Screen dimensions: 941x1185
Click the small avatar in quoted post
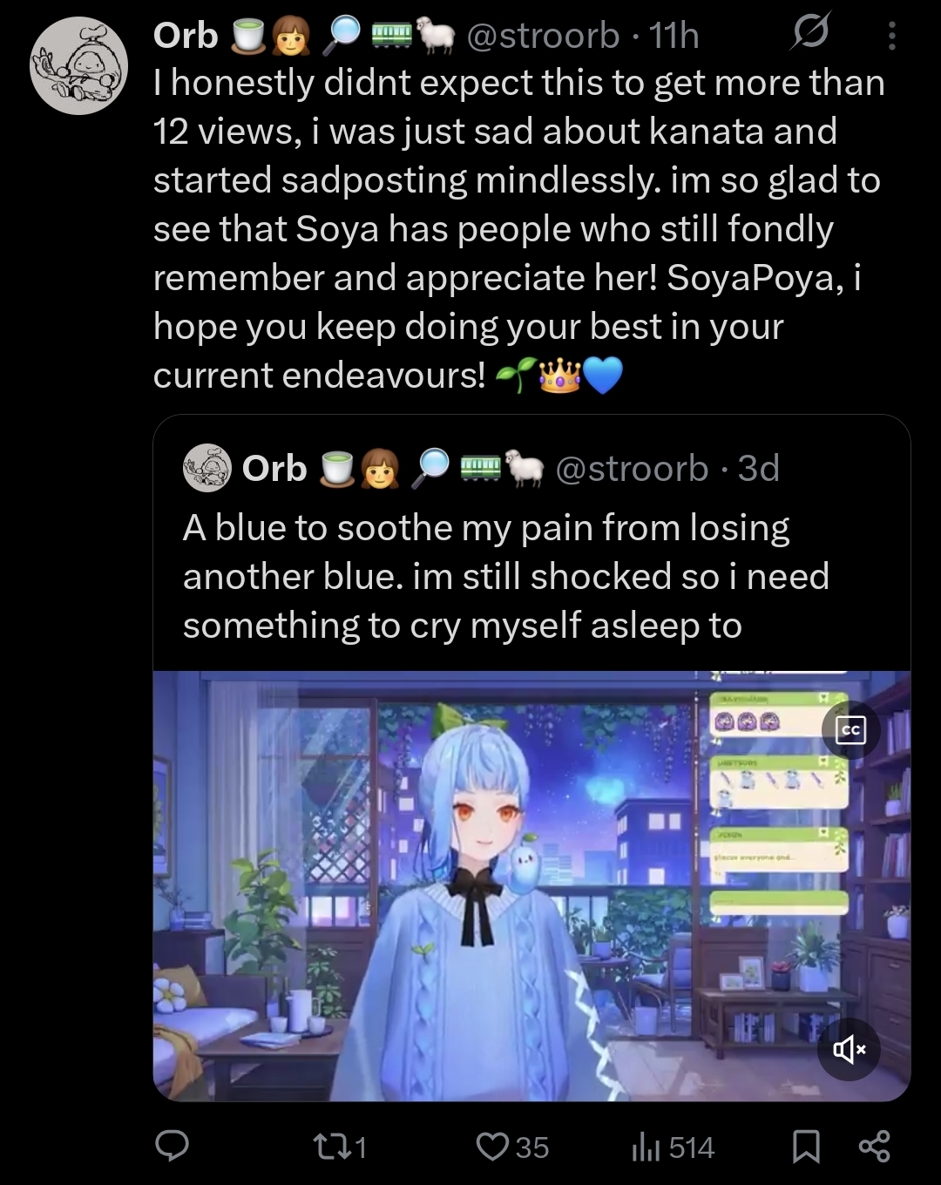tap(206, 468)
